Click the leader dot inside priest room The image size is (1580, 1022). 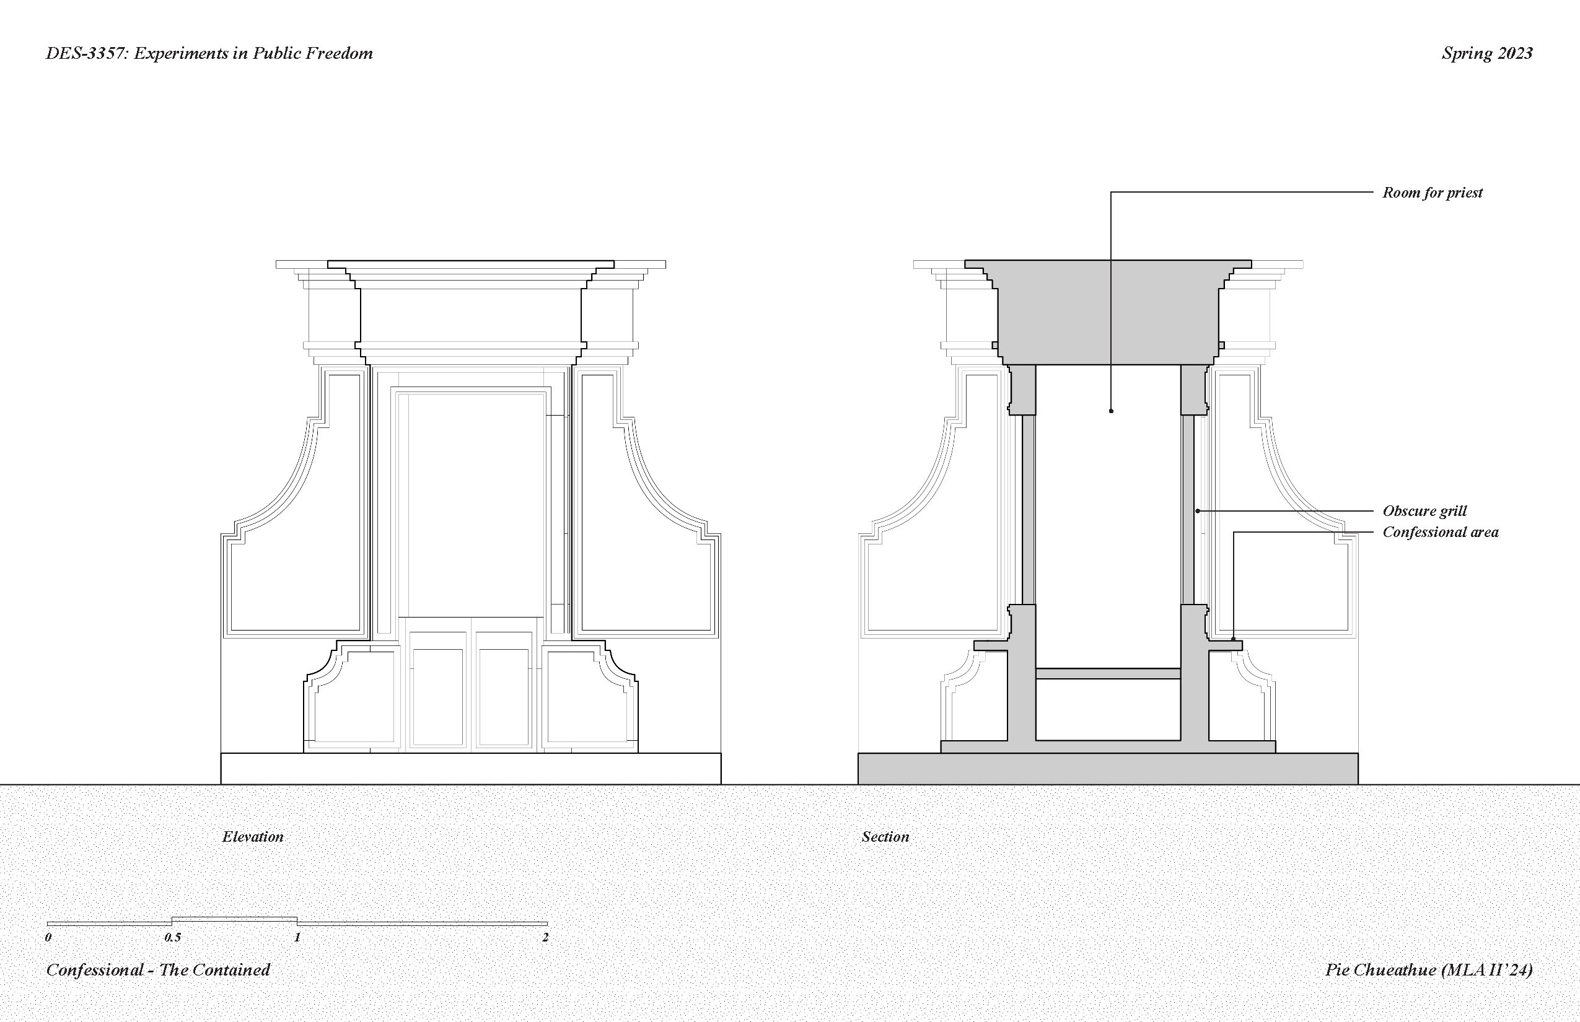click(1112, 411)
